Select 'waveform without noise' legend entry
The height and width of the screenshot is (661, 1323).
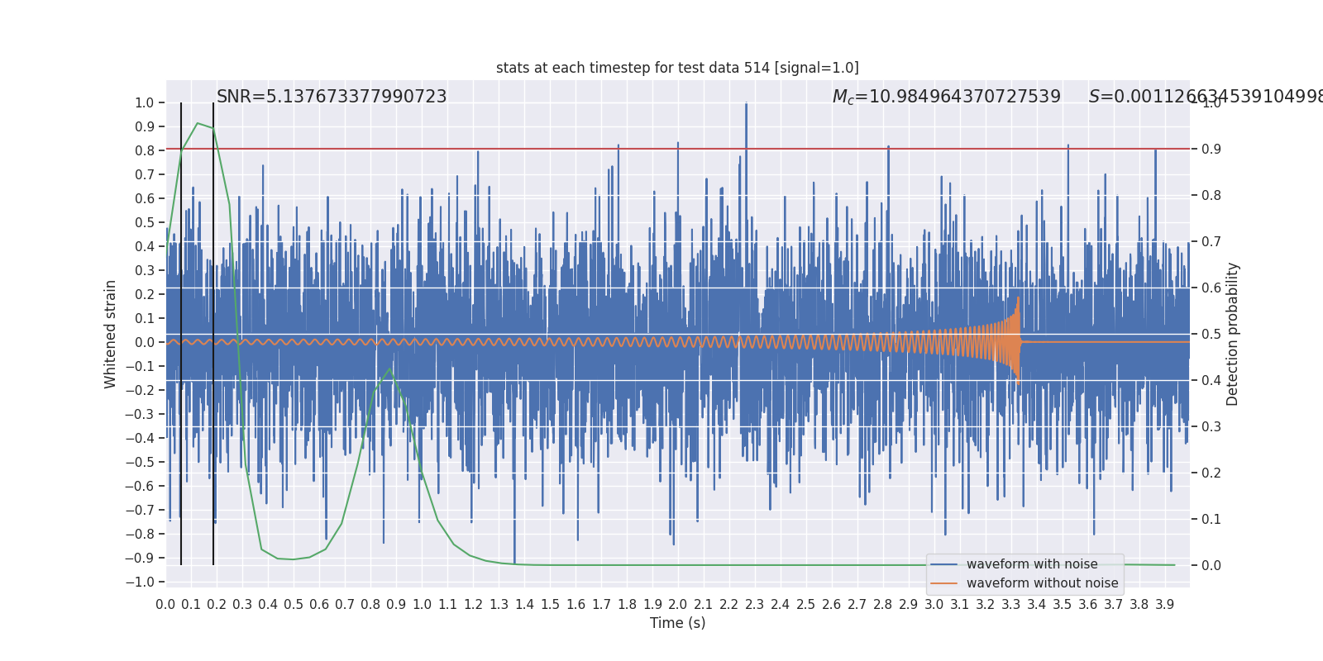(x=1042, y=583)
